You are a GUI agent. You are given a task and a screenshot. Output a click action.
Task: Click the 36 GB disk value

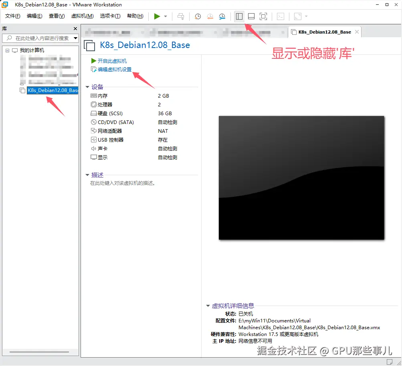point(165,113)
